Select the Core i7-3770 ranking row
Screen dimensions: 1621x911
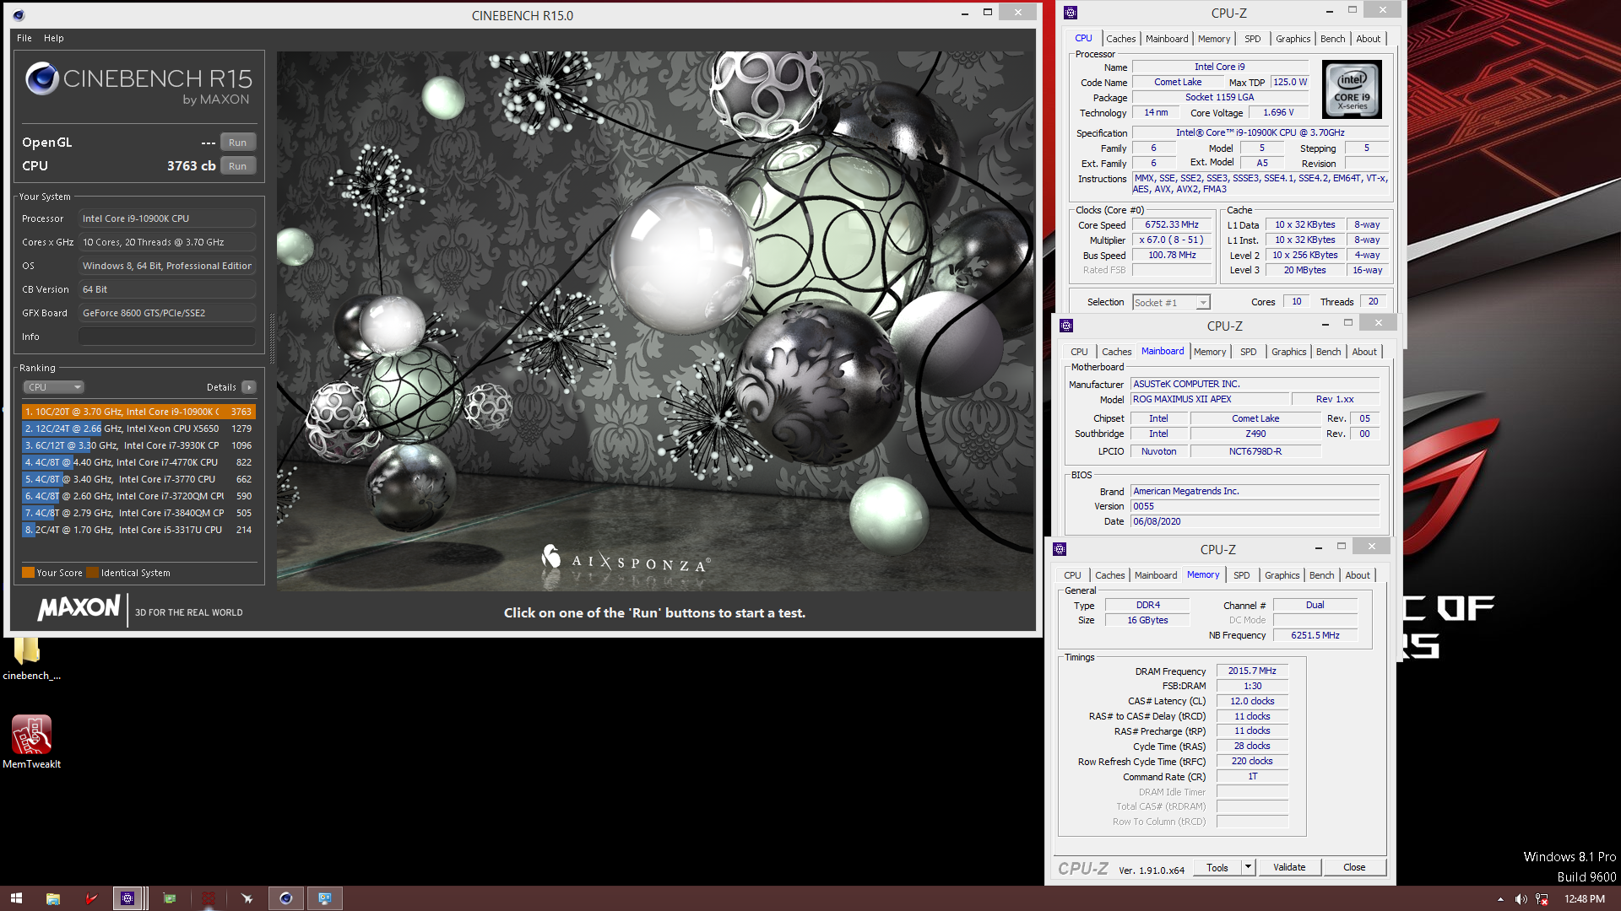(x=138, y=479)
